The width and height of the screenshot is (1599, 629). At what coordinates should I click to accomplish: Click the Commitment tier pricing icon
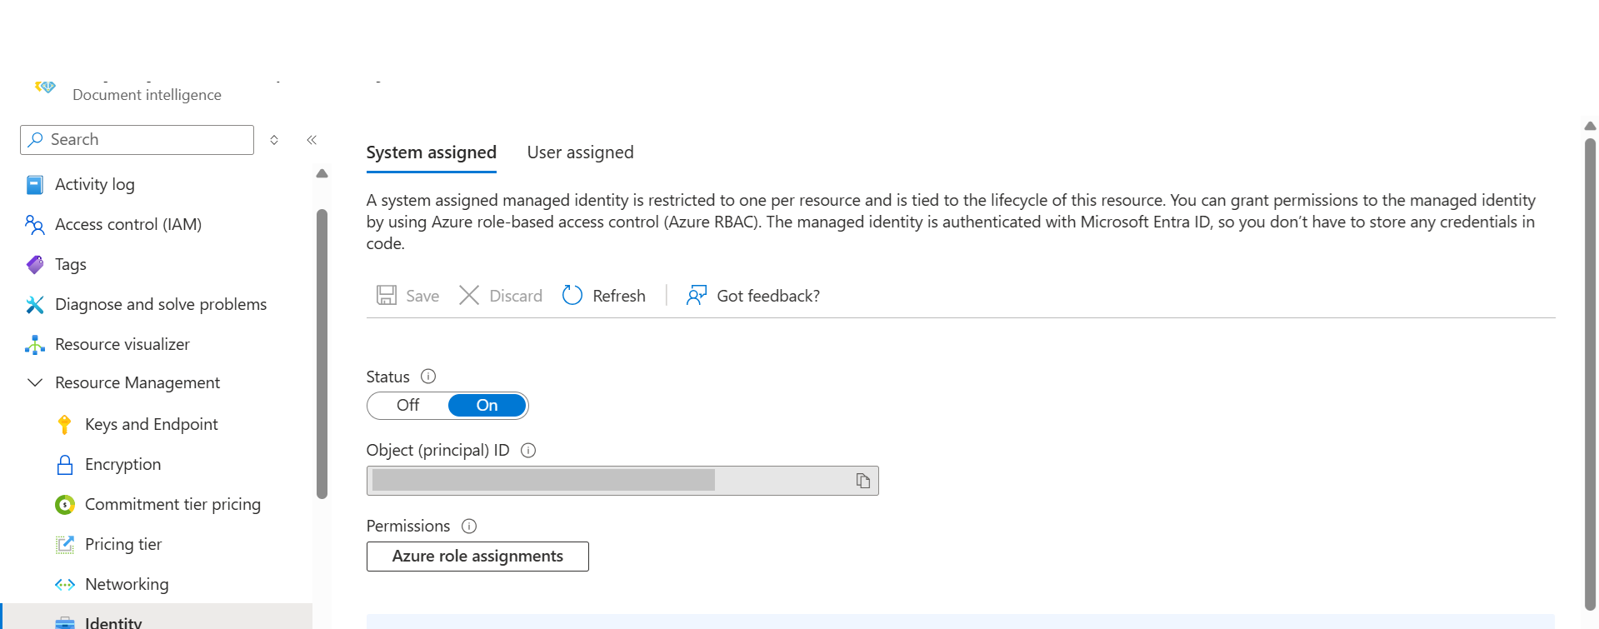65,505
